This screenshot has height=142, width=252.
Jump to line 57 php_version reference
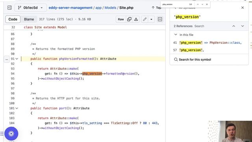[x=209, y=50]
